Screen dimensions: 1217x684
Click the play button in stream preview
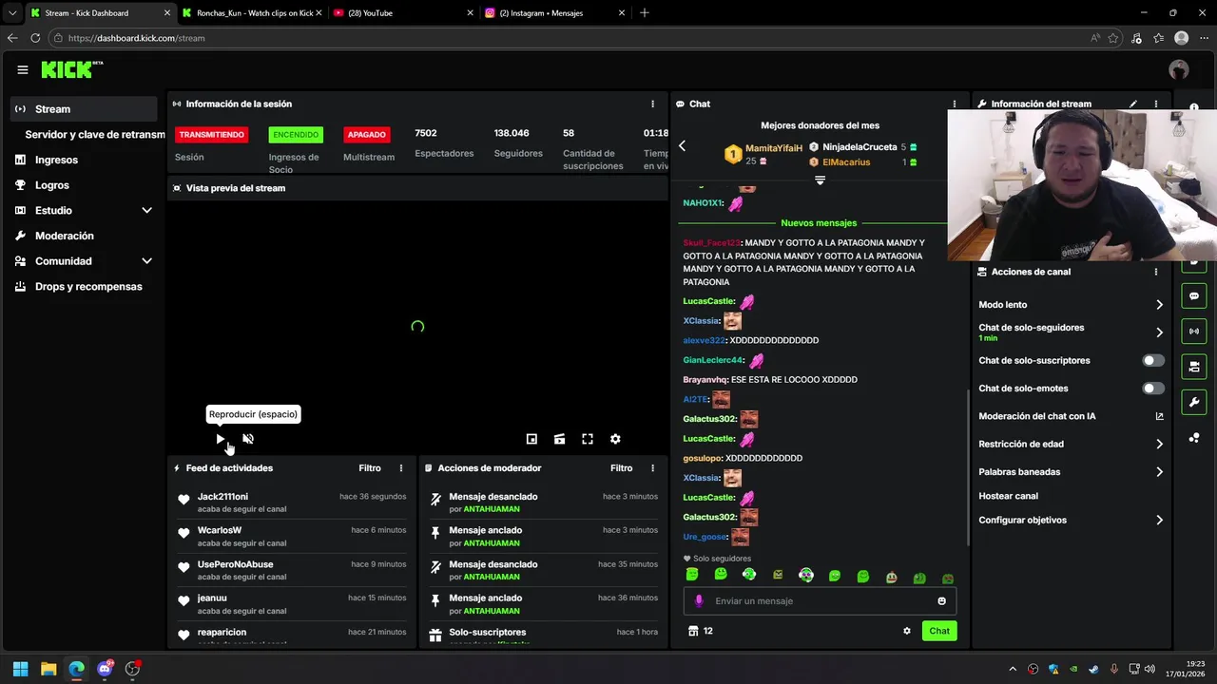click(x=221, y=439)
